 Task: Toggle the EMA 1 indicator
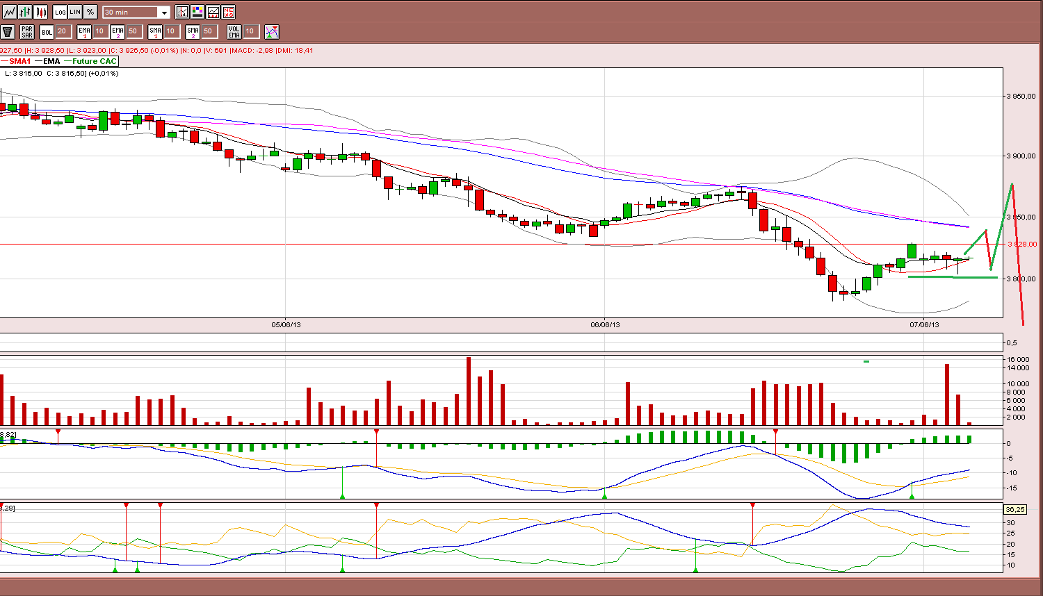point(84,31)
